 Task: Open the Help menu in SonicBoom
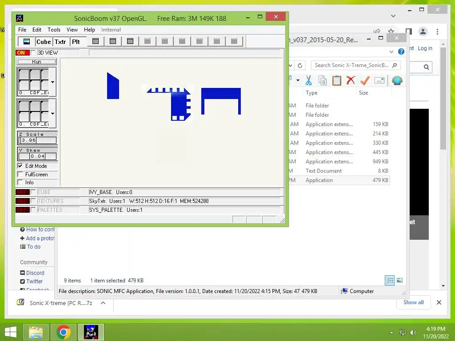coord(89,30)
